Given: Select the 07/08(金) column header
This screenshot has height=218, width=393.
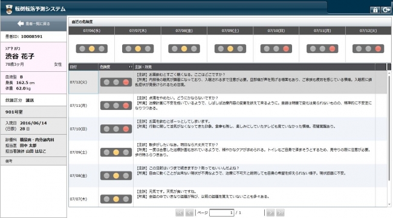Looking at the screenshot, I should tap(184, 31).
